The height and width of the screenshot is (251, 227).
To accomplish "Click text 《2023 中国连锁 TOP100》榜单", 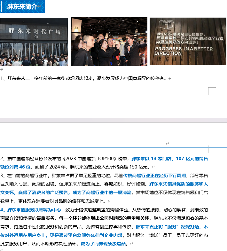I will (x=95, y=159).
